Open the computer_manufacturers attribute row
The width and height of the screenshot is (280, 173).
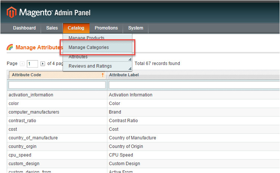point(34,112)
